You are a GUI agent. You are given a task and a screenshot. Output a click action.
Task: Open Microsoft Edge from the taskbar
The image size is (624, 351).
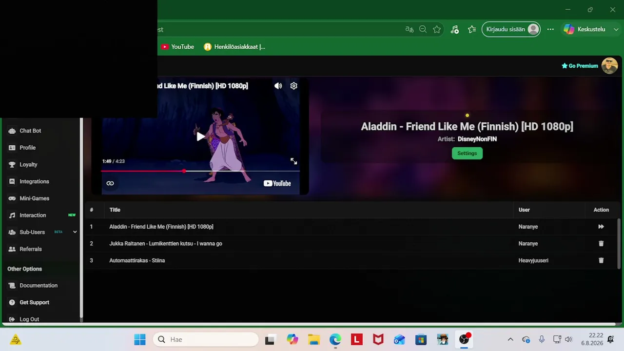click(335, 339)
